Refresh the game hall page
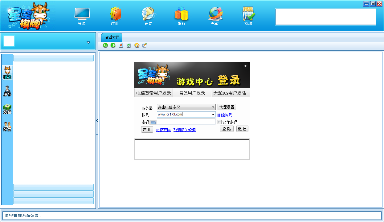Viewport: 384px width, 222px height. tap(129, 45)
